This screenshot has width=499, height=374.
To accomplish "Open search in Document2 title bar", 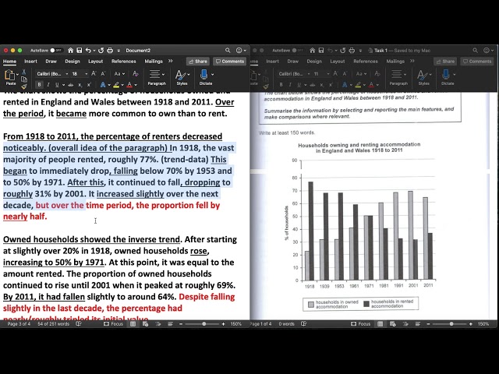I will pyautogui.click(x=228, y=50).
